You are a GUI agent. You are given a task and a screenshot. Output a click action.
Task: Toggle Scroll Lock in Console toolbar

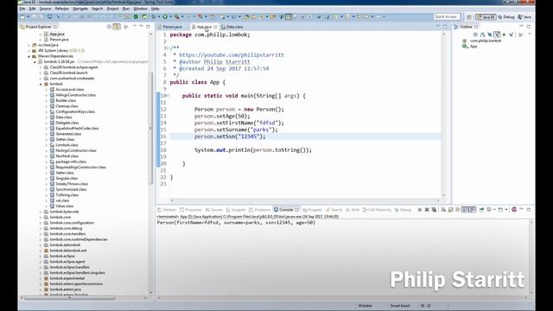[450, 210]
